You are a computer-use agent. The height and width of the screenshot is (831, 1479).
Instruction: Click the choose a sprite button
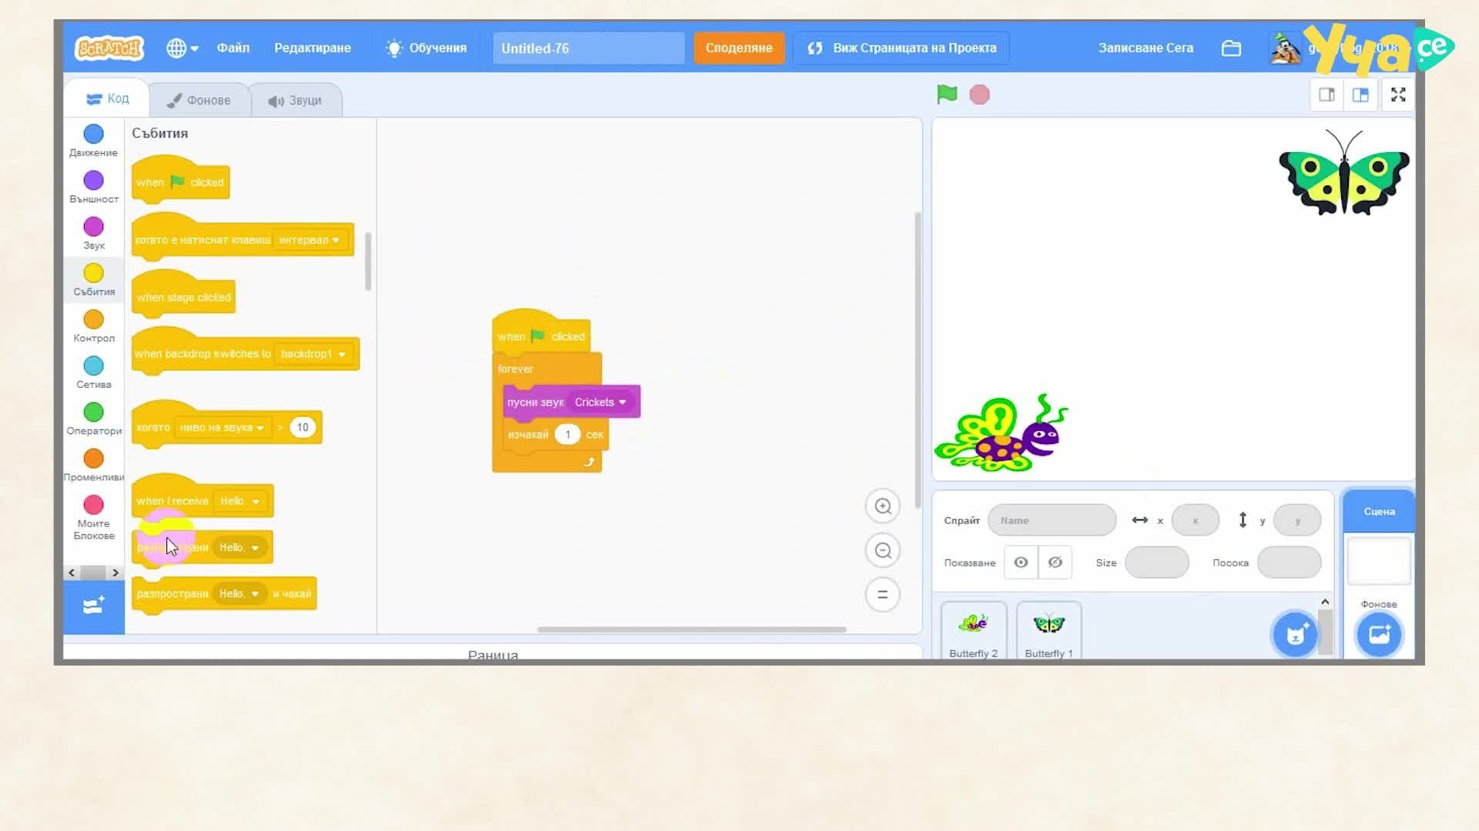[1295, 635]
